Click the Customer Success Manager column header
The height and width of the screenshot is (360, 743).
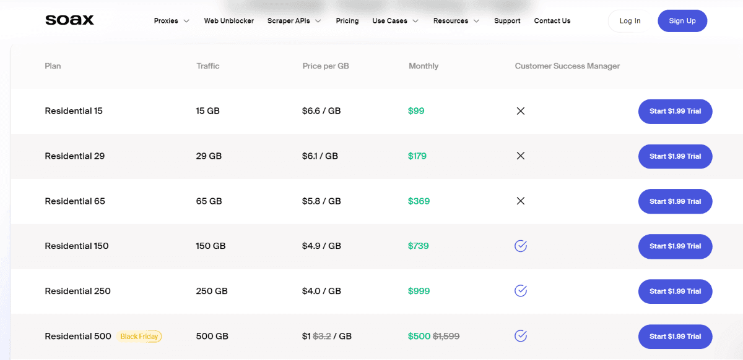click(x=567, y=66)
